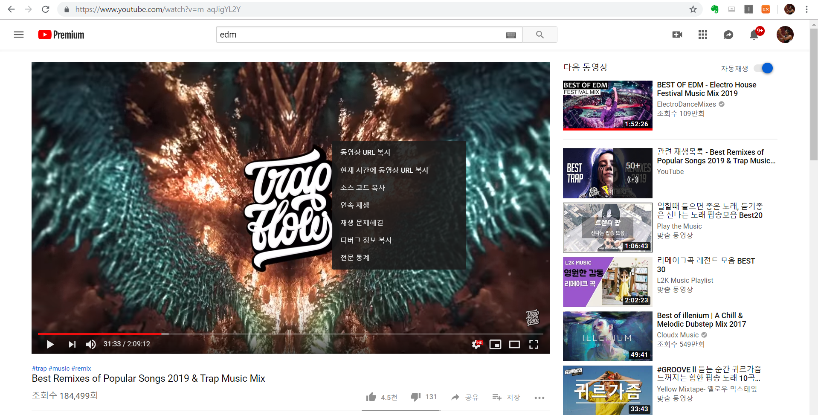Open Best of illenium video title
This screenshot has height=415, width=818.
coord(701,320)
